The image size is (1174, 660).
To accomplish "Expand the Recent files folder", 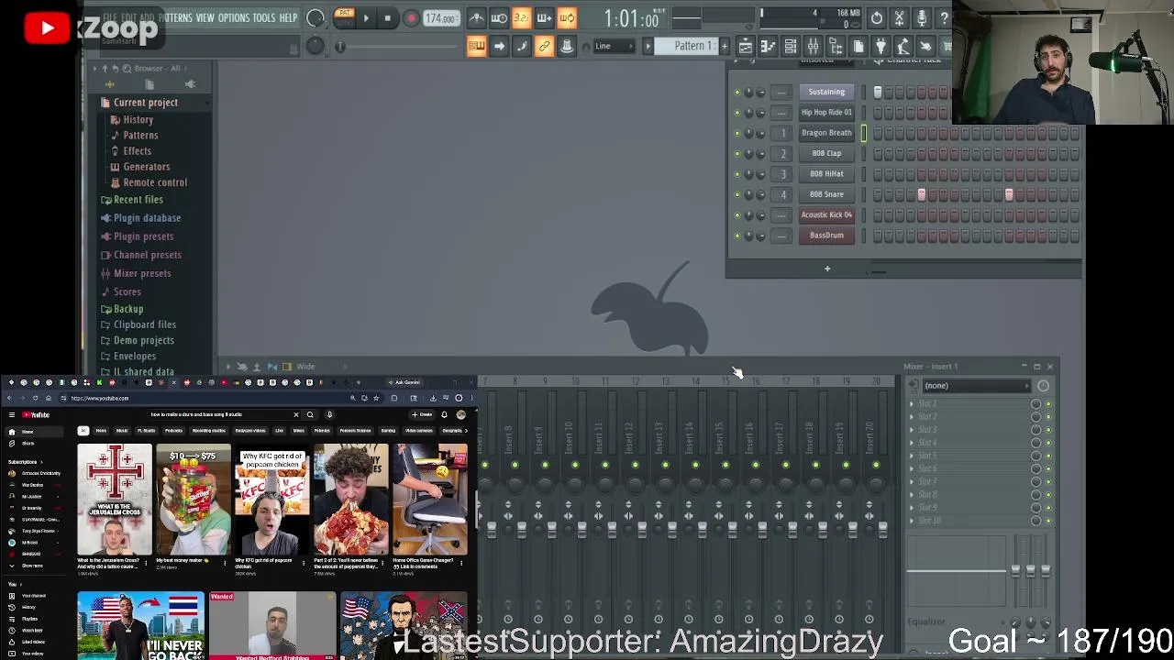I will [138, 200].
